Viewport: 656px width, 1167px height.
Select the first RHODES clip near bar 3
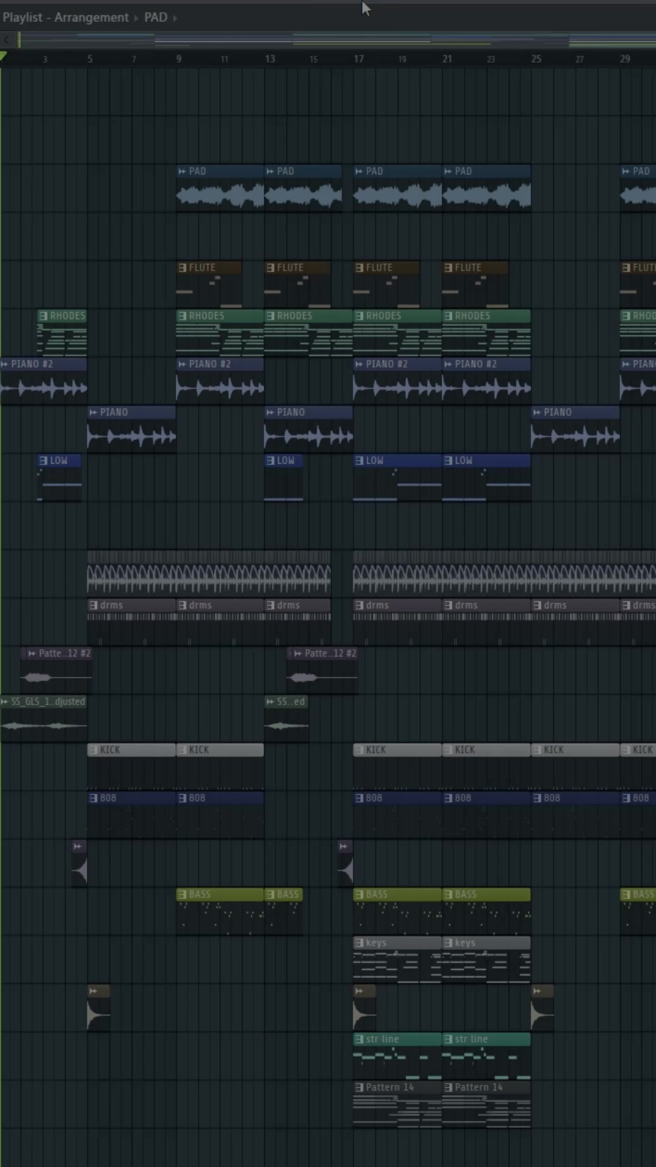click(63, 332)
